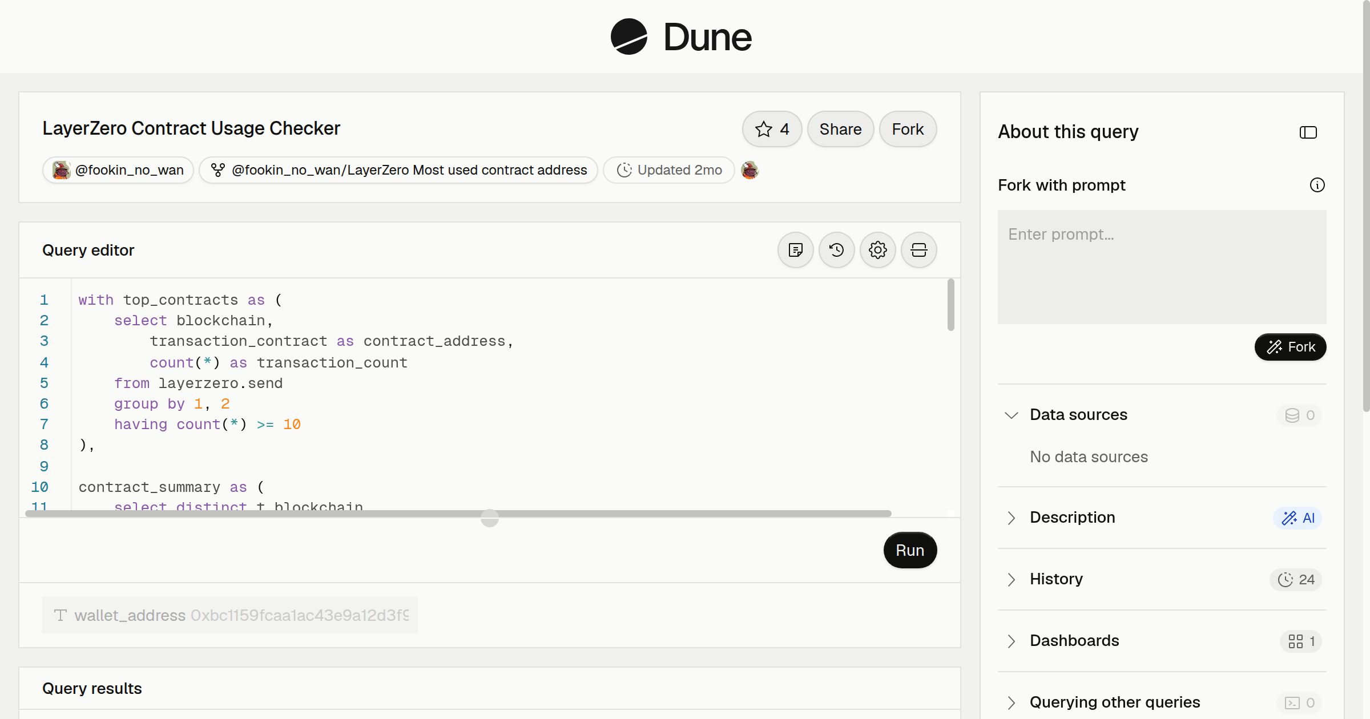Open query version history clock icon
Image resolution: width=1370 pixels, height=719 pixels.
(x=836, y=250)
